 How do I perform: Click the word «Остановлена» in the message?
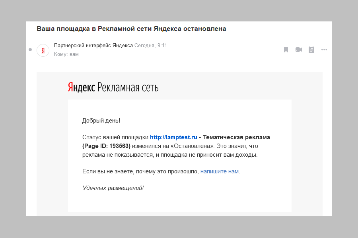(189, 146)
